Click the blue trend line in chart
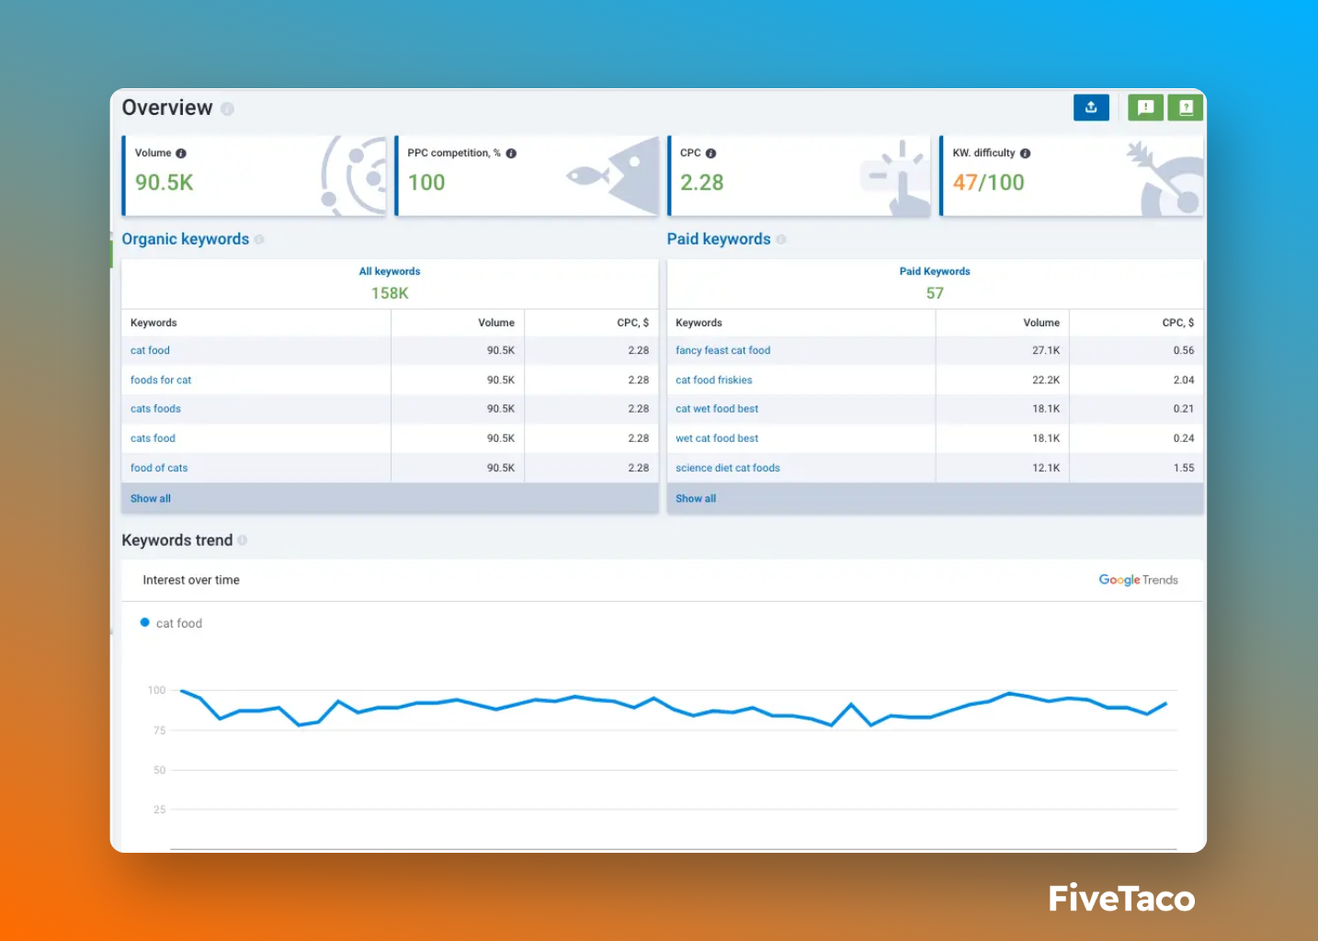Image resolution: width=1318 pixels, height=941 pixels. tap(675, 709)
